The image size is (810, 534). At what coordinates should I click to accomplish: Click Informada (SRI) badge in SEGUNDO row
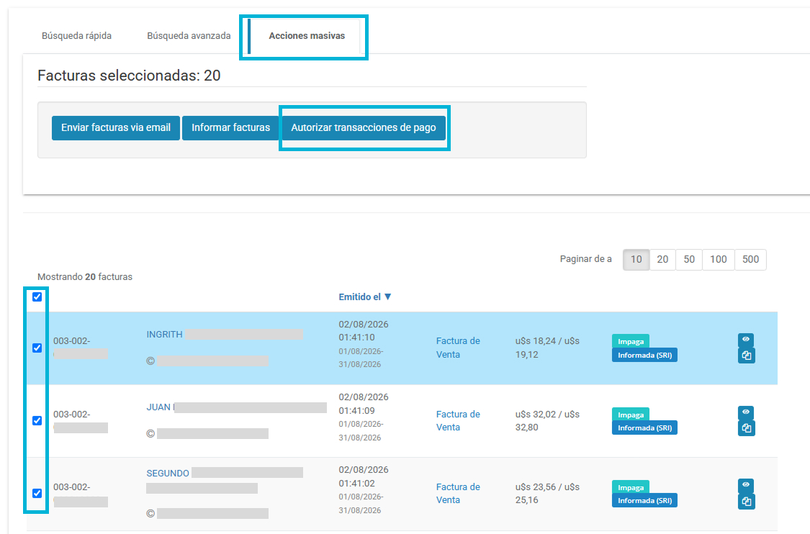644,500
